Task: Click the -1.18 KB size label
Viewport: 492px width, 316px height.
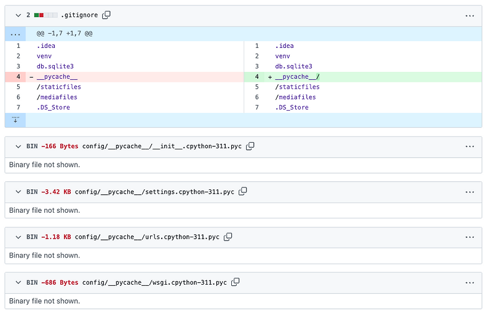Action: point(56,237)
